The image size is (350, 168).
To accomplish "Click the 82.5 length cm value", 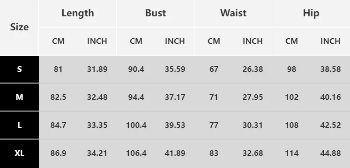I will click(58, 97).
